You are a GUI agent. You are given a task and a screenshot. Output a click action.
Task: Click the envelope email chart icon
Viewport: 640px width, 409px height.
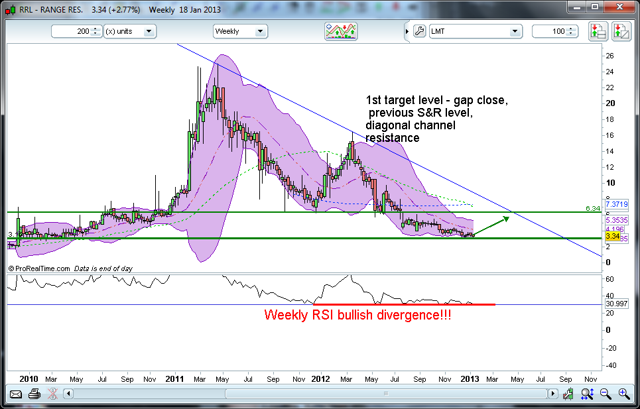point(16,394)
